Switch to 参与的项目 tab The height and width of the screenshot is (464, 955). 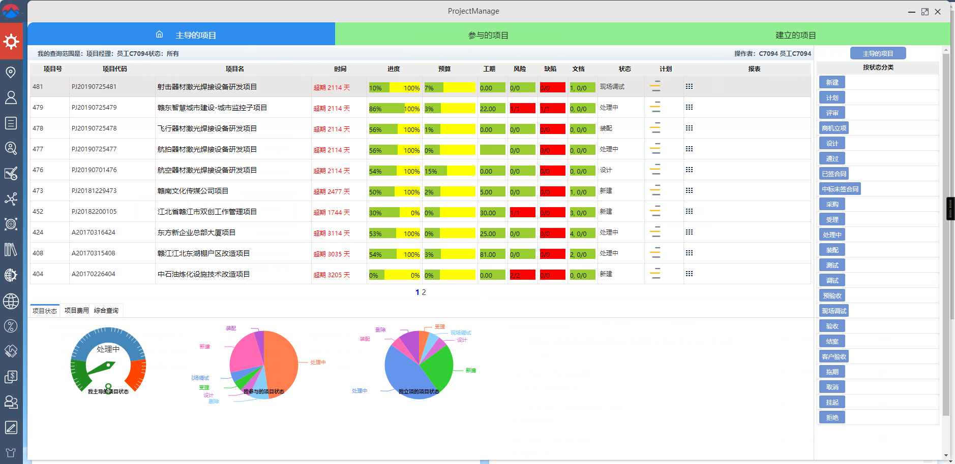pos(488,35)
